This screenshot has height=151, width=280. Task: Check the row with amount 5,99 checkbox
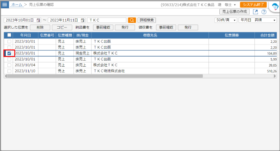click(x=9, y=59)
